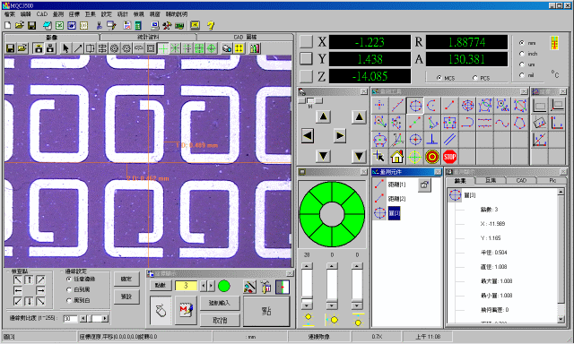This screenshot has width=574, height=344.
Task: Adjust the edge contrast slider
Action: coord(94,319)
